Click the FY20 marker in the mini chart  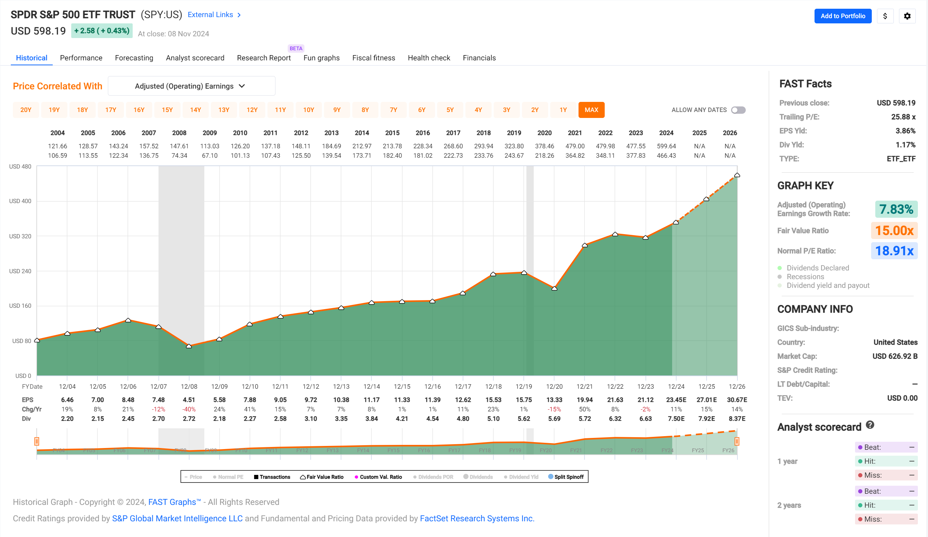(545, 450)
